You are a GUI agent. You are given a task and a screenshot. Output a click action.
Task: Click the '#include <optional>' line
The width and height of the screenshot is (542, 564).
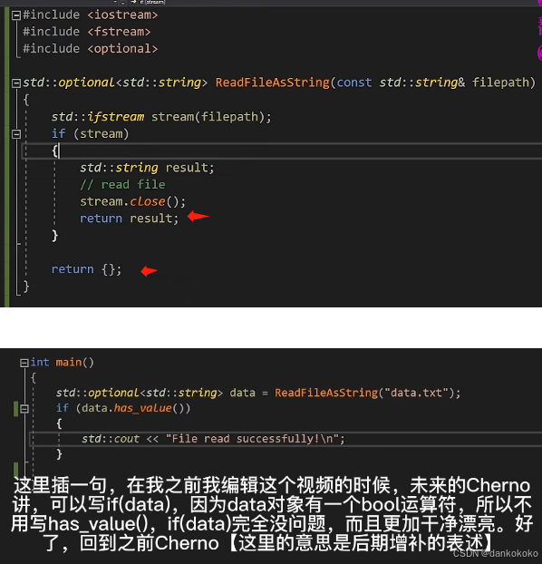(91, 49)
